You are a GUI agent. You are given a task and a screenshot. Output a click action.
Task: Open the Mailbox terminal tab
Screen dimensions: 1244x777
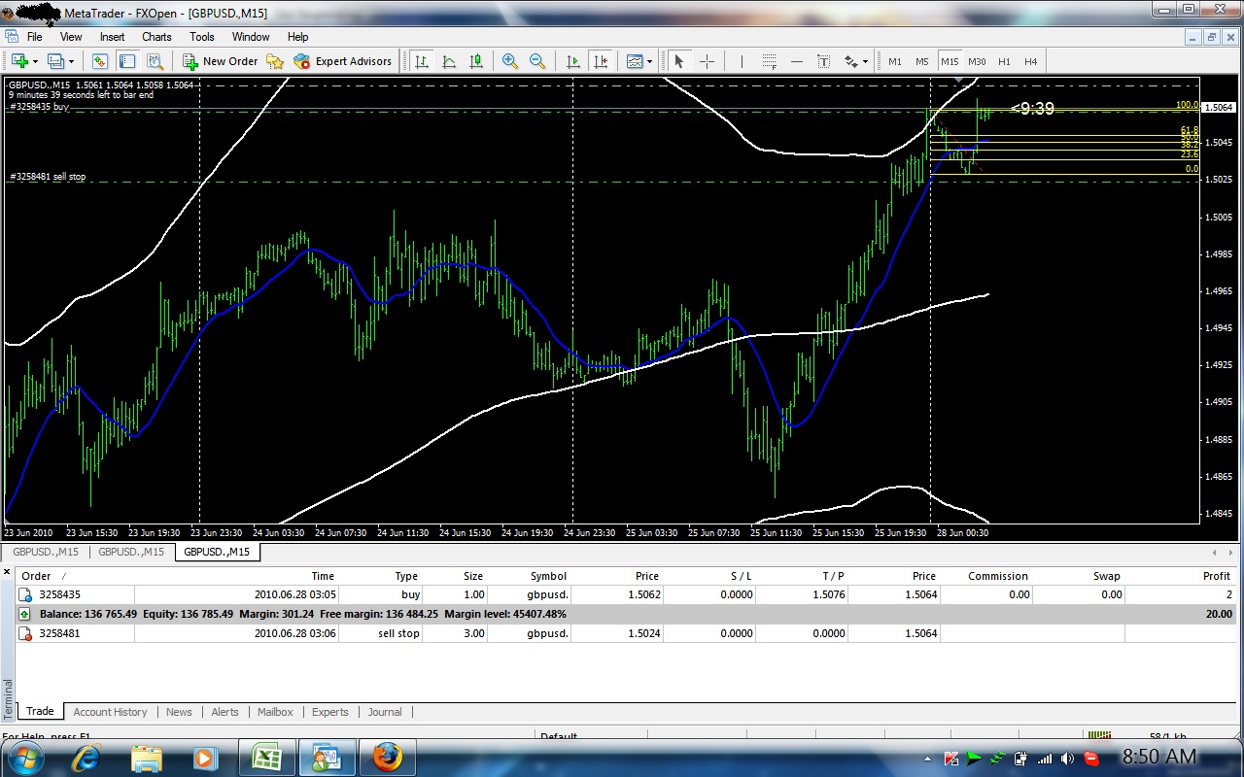[x=275, y=712]
